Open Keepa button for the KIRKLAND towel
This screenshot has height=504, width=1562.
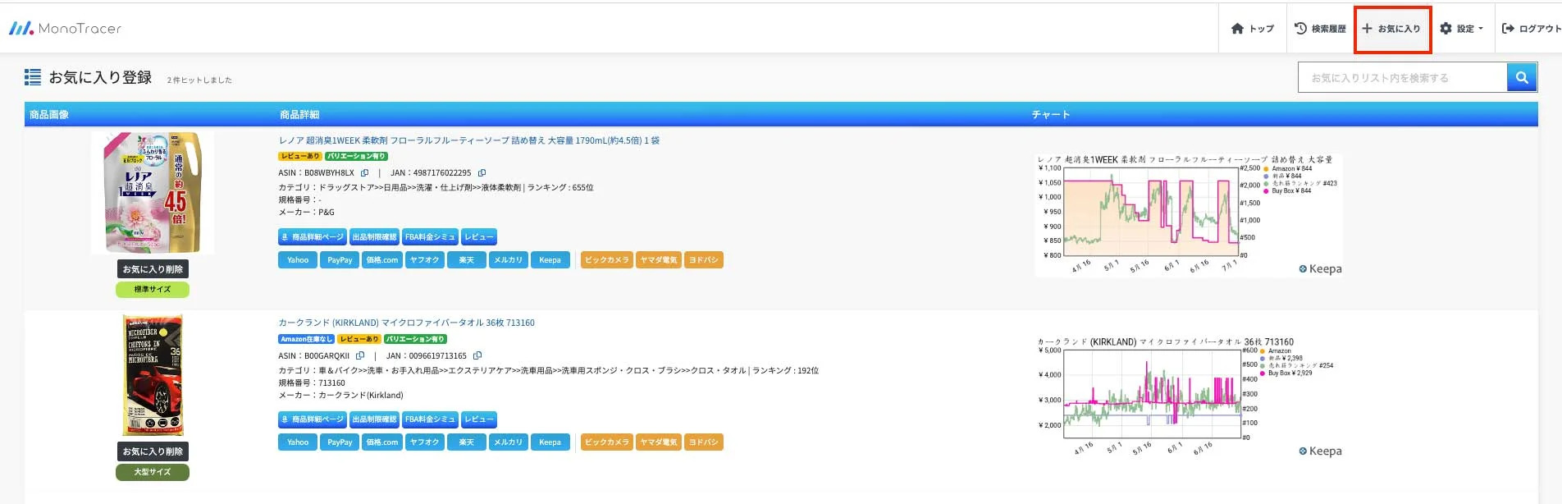550,442
